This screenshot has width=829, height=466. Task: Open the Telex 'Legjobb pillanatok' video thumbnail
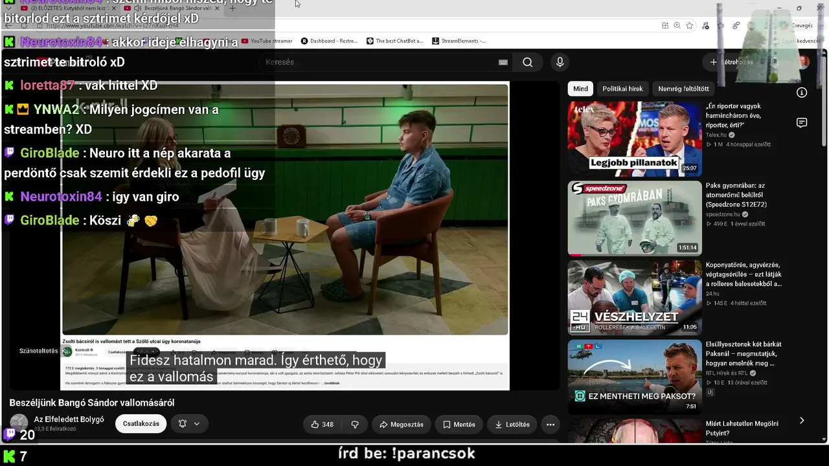(x=635, y=138)
